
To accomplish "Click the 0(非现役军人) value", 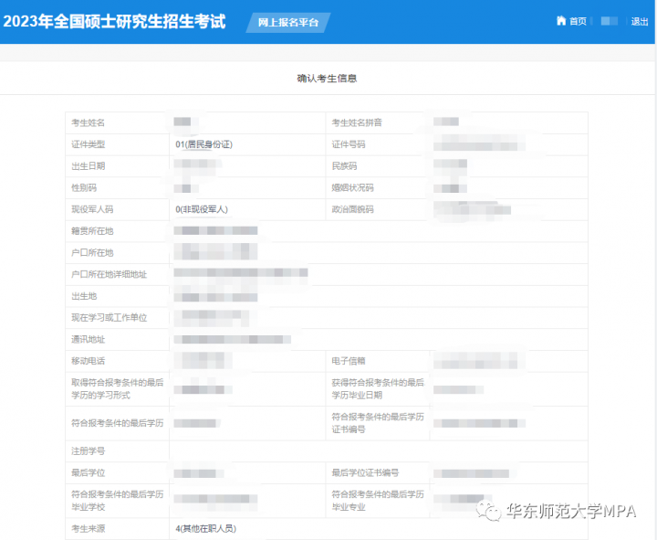I will [202, 209].
